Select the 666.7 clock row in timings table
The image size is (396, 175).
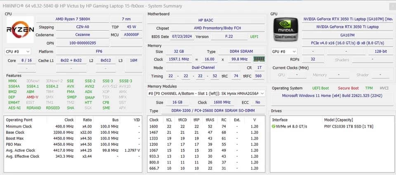(206, 168)
